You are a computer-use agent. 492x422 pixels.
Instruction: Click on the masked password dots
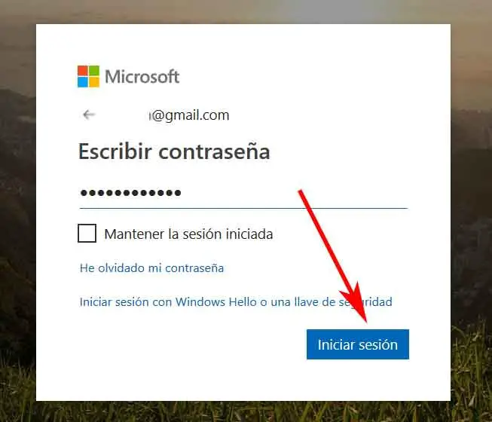(x=130, y=193)
